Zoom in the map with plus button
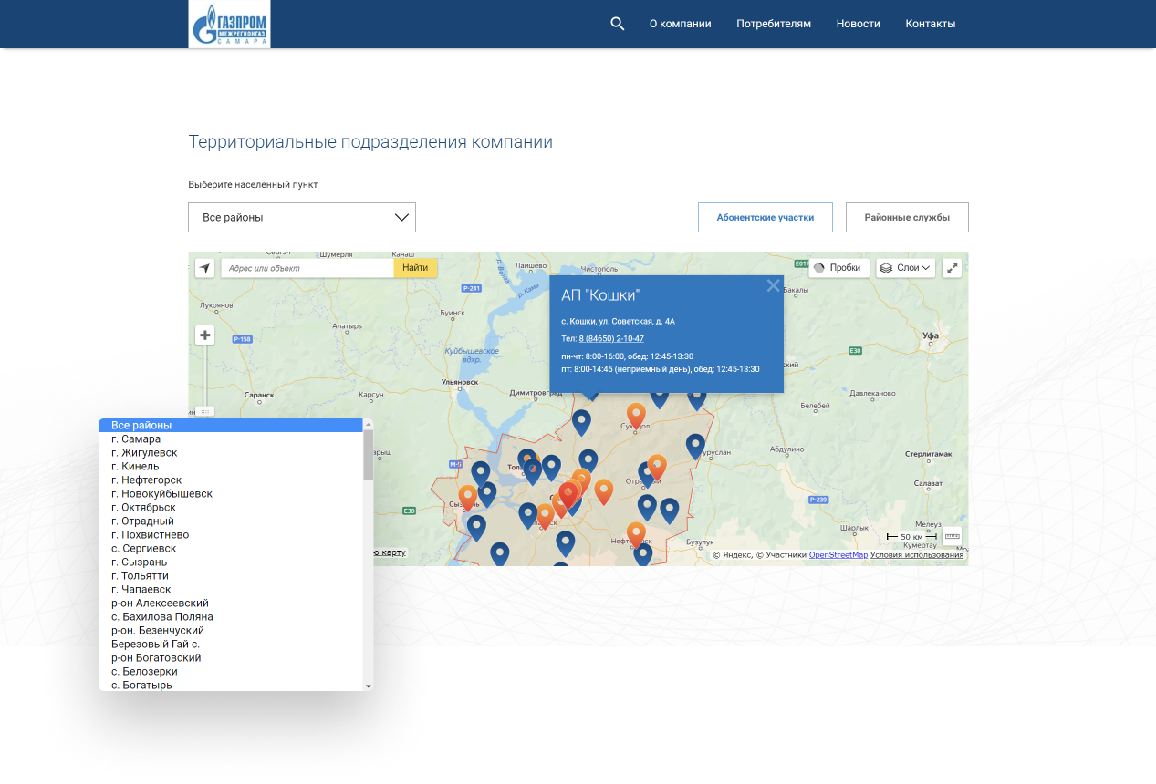The width and height of the screenshot is (1156, 784). [205, 335]
